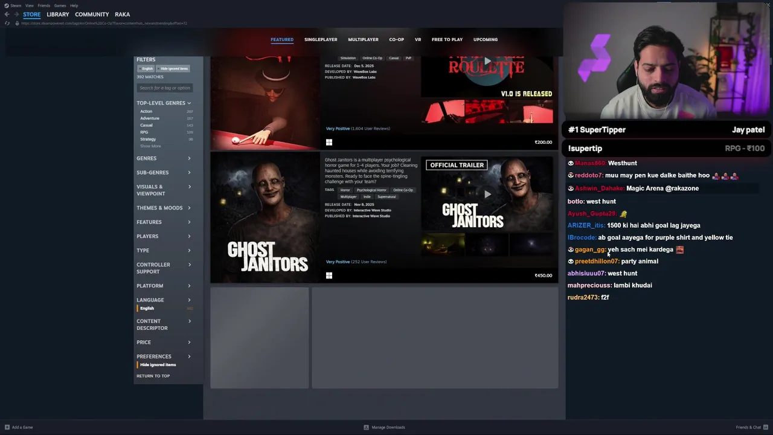Expand the LANGUAGE filter section
This screenshot has width=773, height=435.
coord(164,300)
